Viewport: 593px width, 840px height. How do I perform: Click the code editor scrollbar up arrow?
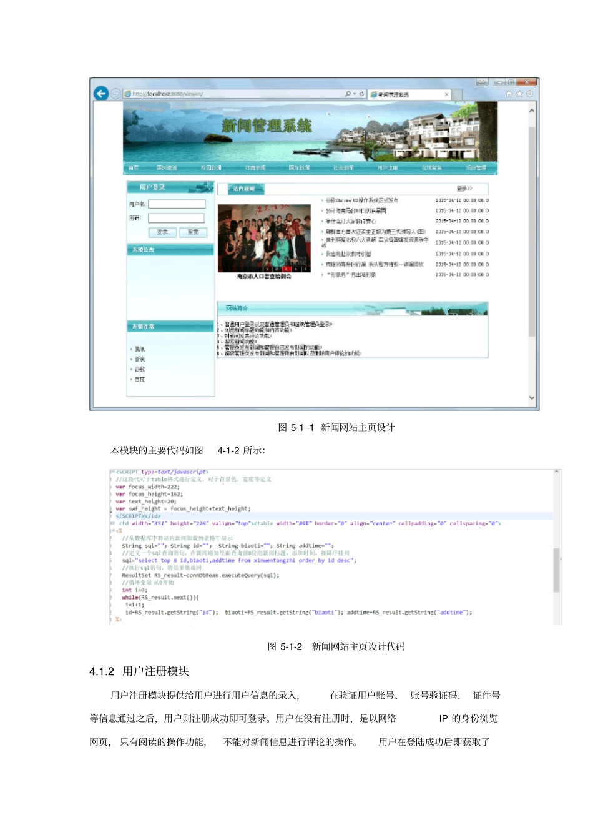pos(556,473)
